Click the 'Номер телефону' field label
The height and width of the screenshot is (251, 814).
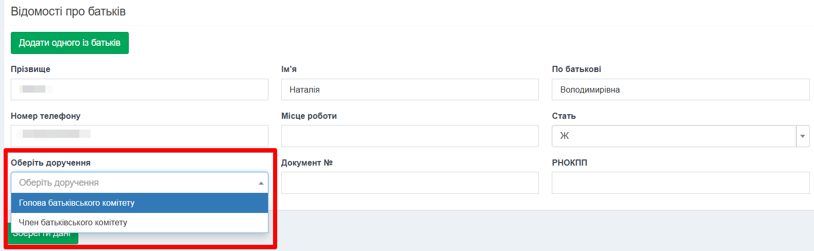coord(45,116)
